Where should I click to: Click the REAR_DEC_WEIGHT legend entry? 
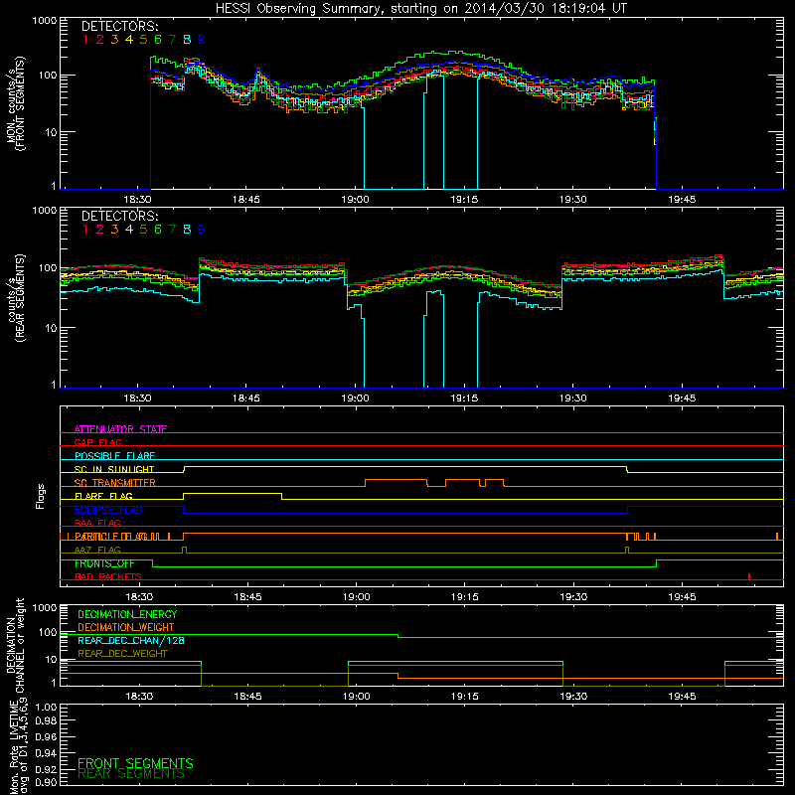(122, 654)
